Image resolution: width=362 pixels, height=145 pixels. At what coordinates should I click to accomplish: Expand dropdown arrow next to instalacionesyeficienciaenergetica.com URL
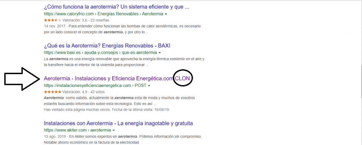[x=149, y=86]
